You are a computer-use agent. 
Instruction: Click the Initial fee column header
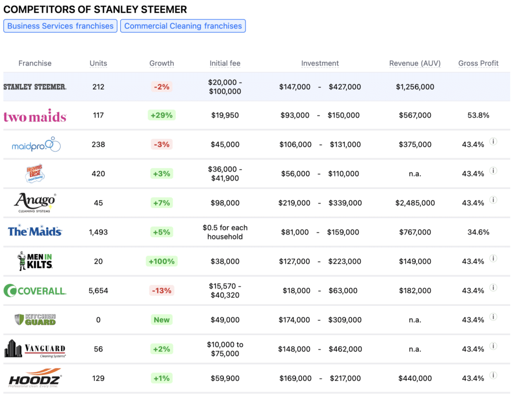point(225,63)
